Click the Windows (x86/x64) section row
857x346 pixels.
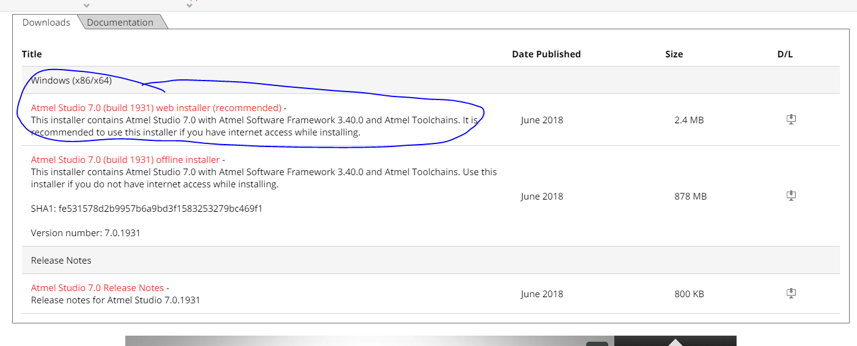[72, 81]
